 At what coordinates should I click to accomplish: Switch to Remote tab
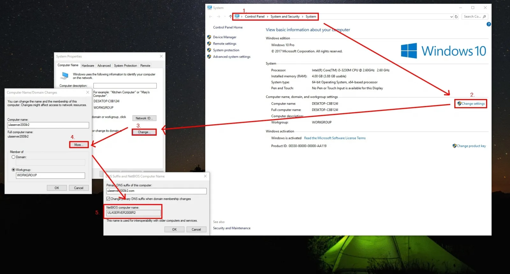point(145,66)
